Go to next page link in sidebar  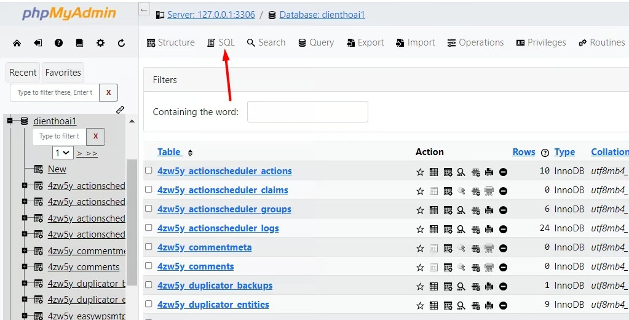point(80,153)
